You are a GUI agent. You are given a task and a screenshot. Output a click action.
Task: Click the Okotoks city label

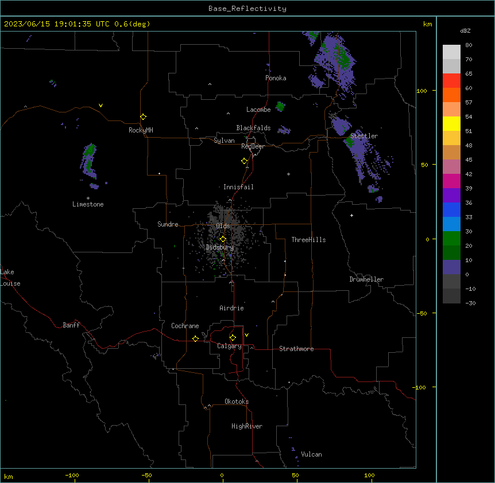237,402
